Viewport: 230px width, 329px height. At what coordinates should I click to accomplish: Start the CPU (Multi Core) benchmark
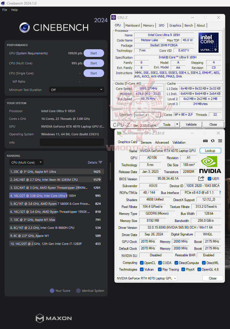(94, 63)
